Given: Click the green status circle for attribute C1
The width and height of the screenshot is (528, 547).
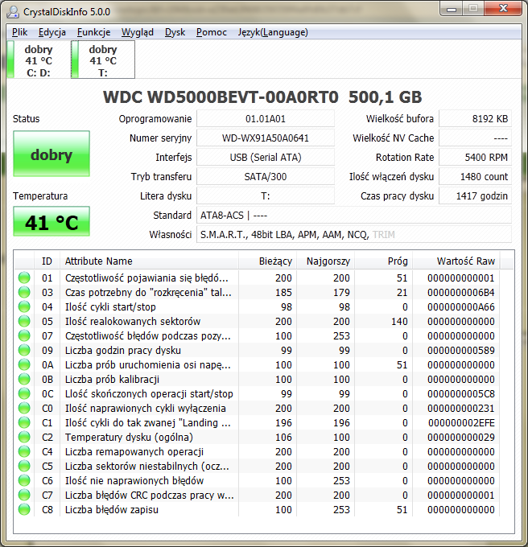Looking at the screenshot, I should click(24, 423).
